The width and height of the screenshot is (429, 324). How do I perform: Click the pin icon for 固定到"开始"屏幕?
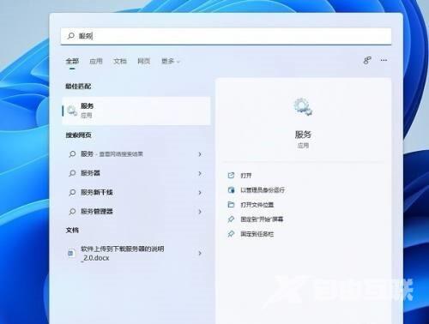[x=231, y=219]
